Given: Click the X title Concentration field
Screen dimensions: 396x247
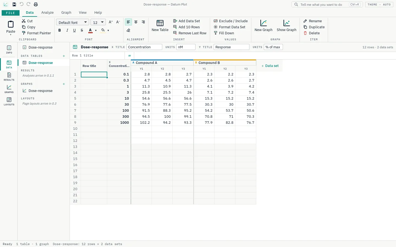Looking at the screenshot, I should (x=144, y=47).
